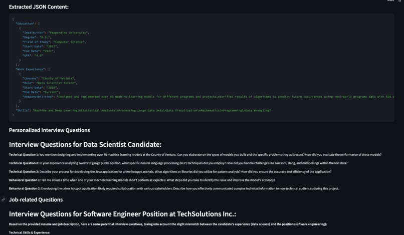The width and height of the screenshot is (404, 235).
Task: Click the "Data Scientist Intern" role value
Action: tap(56, 83)
